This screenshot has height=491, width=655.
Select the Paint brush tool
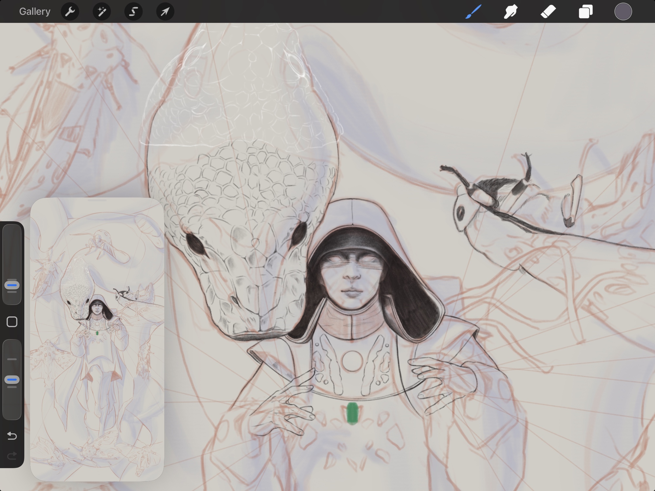coord(473,12)
